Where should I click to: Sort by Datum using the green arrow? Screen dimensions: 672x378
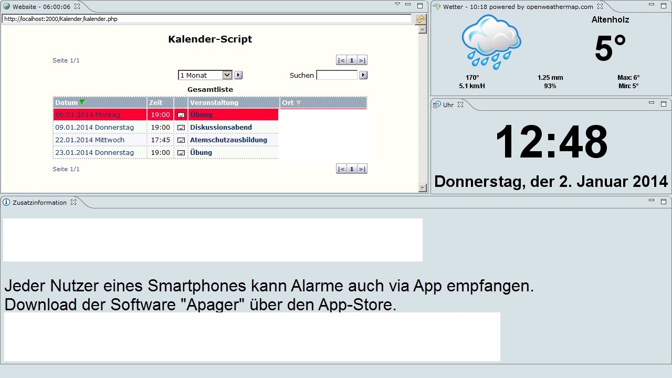point(82,102)
